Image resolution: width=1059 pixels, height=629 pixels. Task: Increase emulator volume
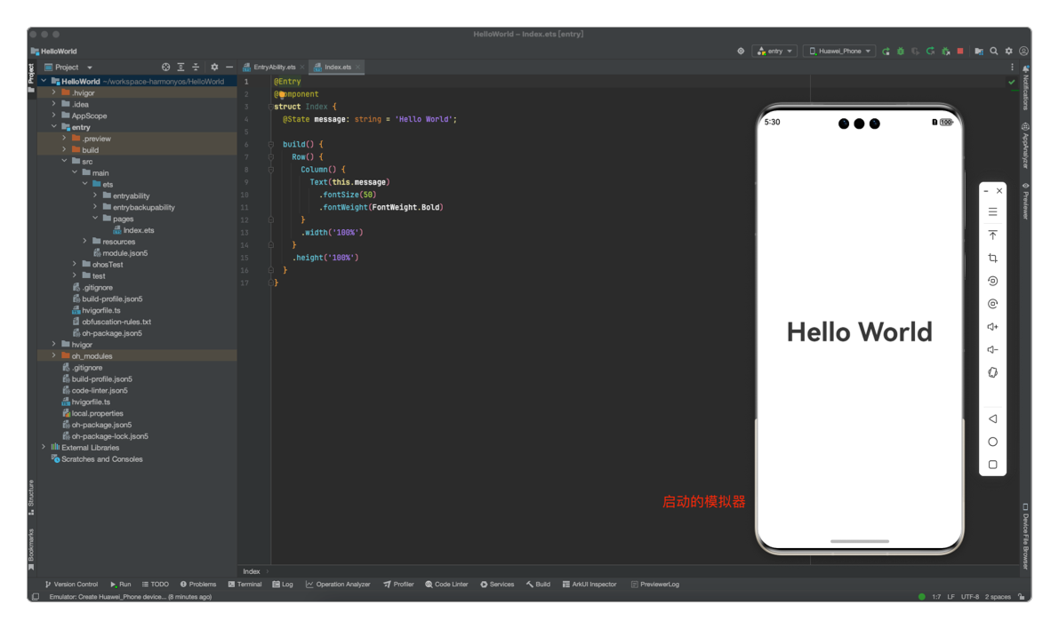(992, 327)
